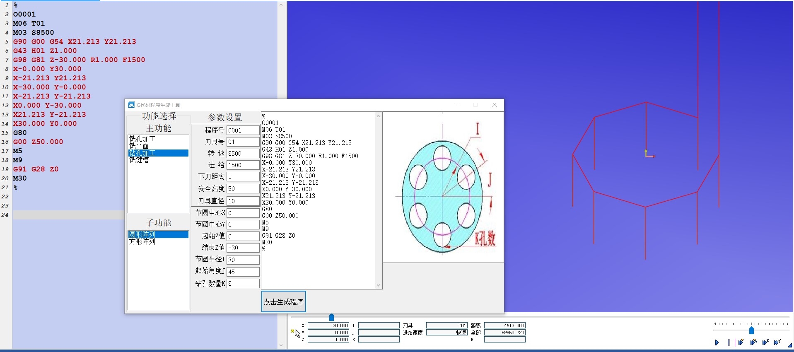Choose 方形阵列 sub-function
794x352 pixels.
tap(142, 241)
